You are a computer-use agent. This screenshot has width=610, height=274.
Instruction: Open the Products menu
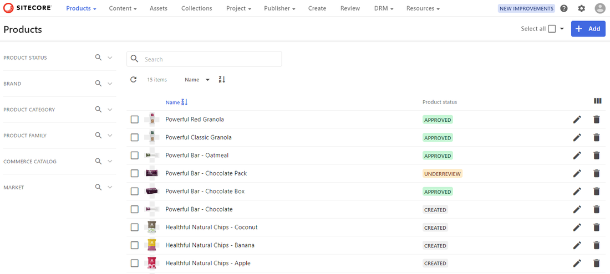tap(81, 8)
